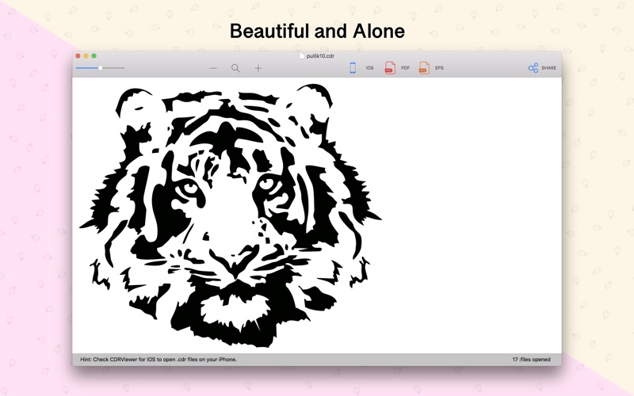Click the iOS phone export icon
634x396 pixels.
coord(353,68)
